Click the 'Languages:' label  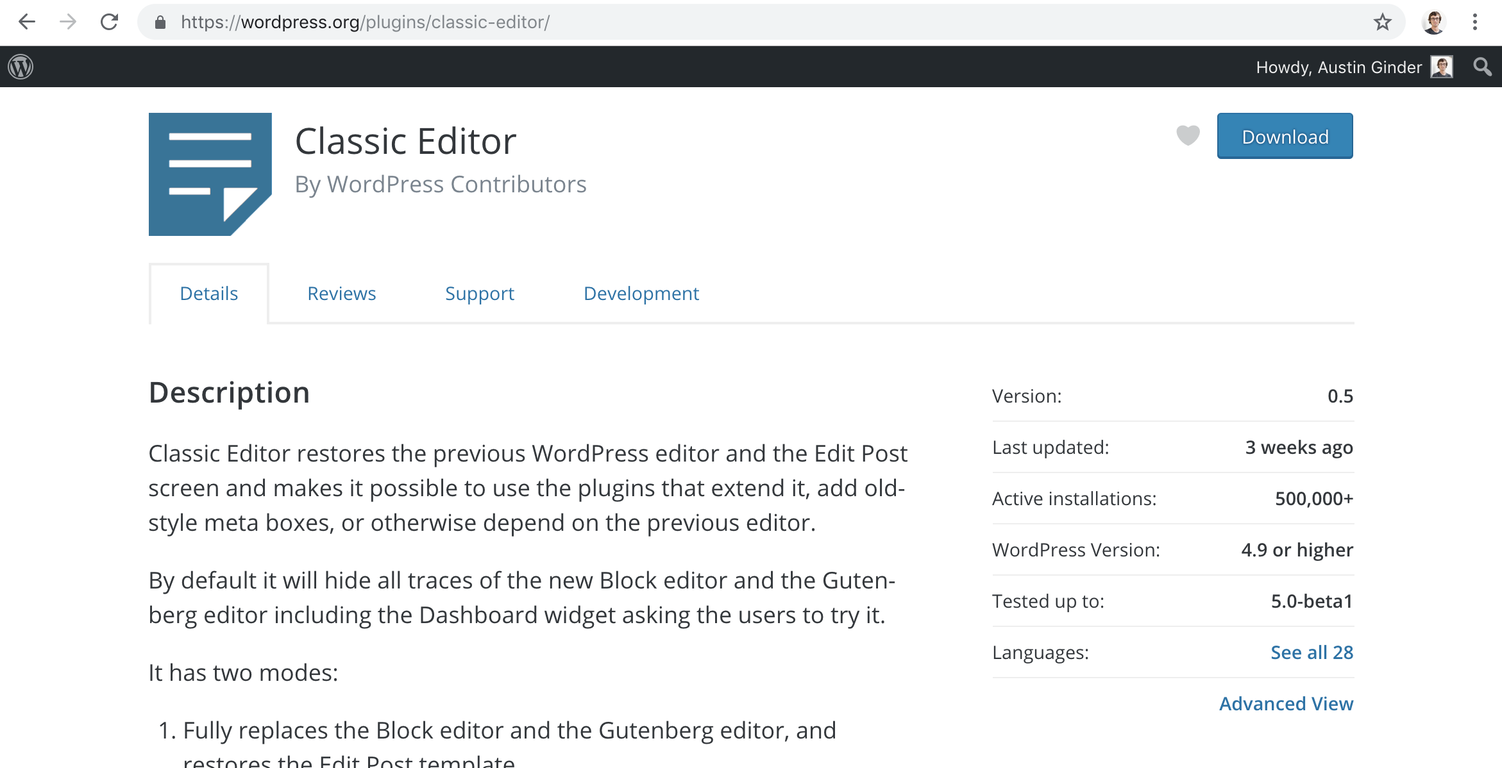[1040, 653]
